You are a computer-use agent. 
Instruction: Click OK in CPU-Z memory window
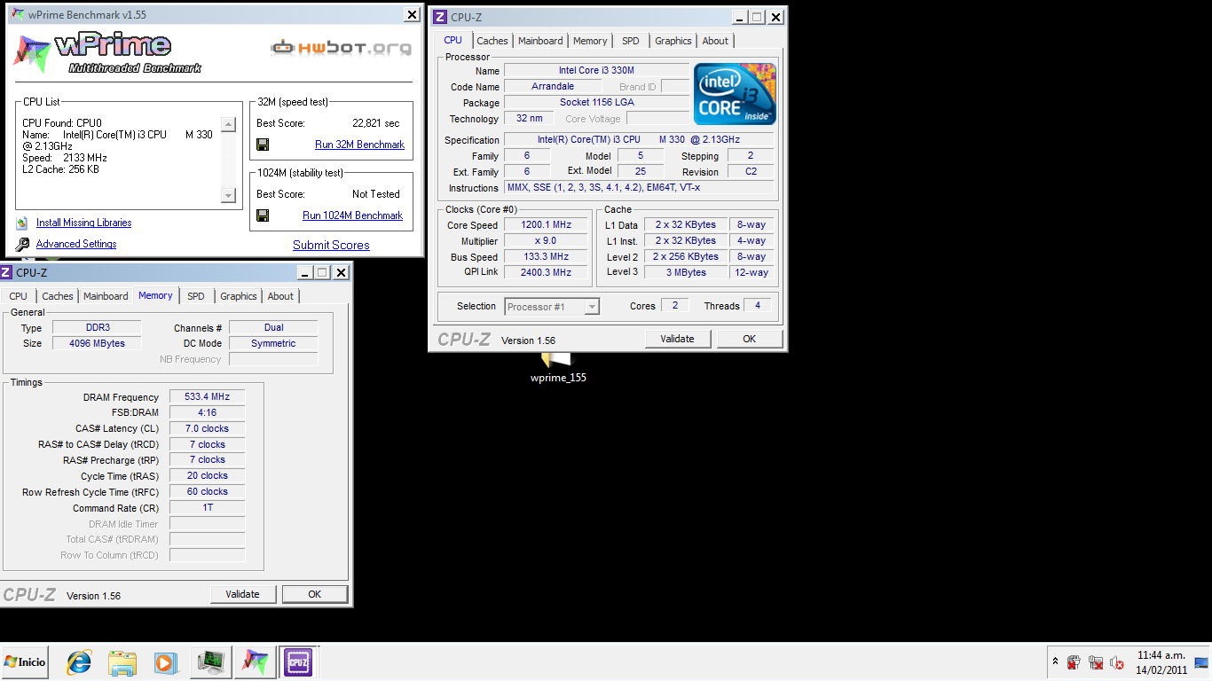315,594
